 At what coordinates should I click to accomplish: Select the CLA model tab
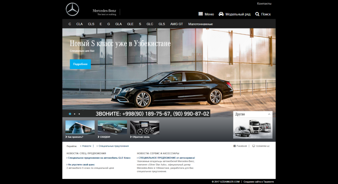(79, 24)
